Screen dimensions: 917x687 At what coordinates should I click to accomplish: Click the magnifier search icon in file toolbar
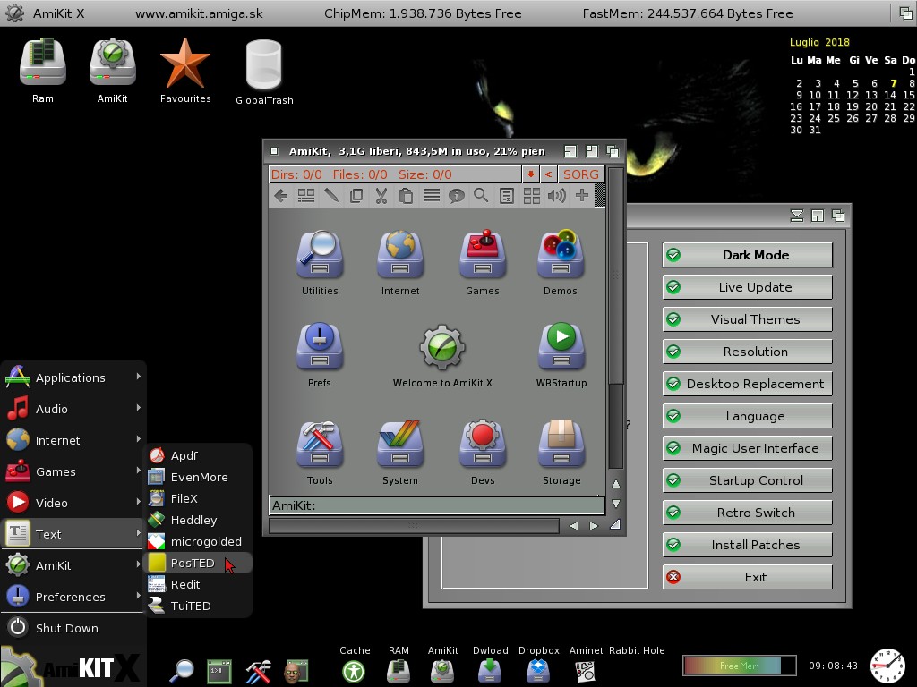[481, 196]
